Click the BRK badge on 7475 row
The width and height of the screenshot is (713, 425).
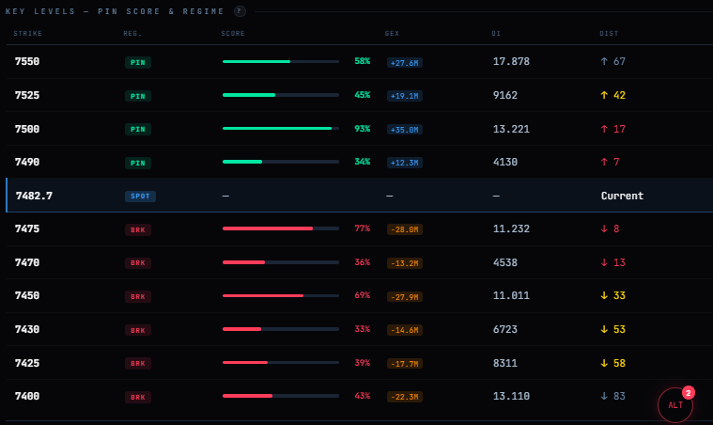(x=138, y=229)
